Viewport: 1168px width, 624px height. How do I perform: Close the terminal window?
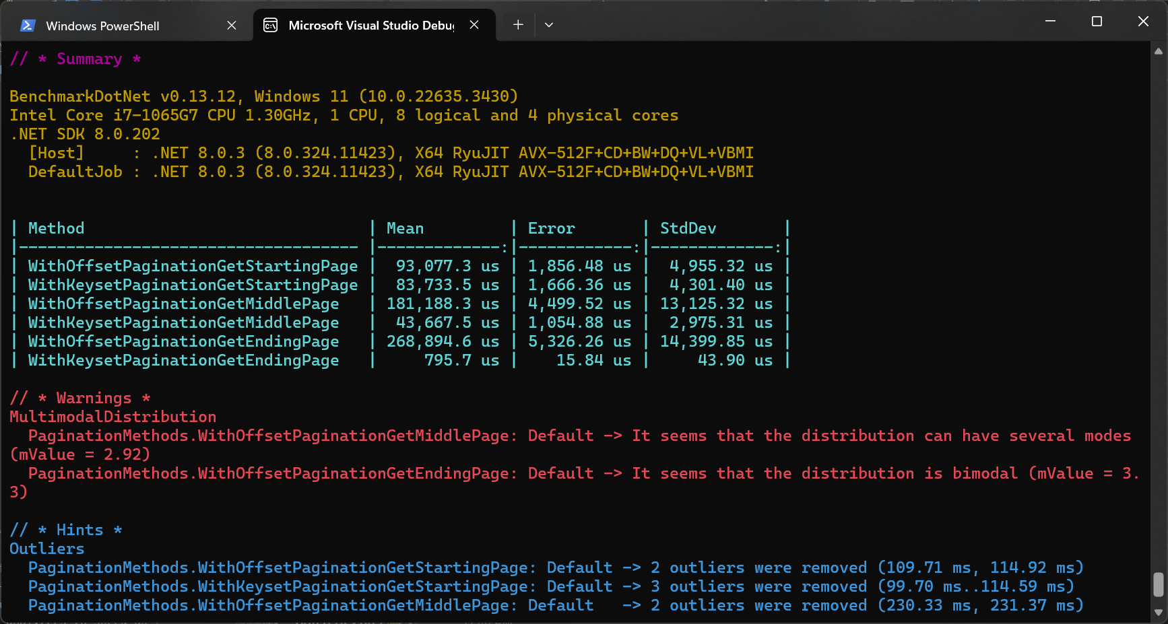[x=1143, y=22]
